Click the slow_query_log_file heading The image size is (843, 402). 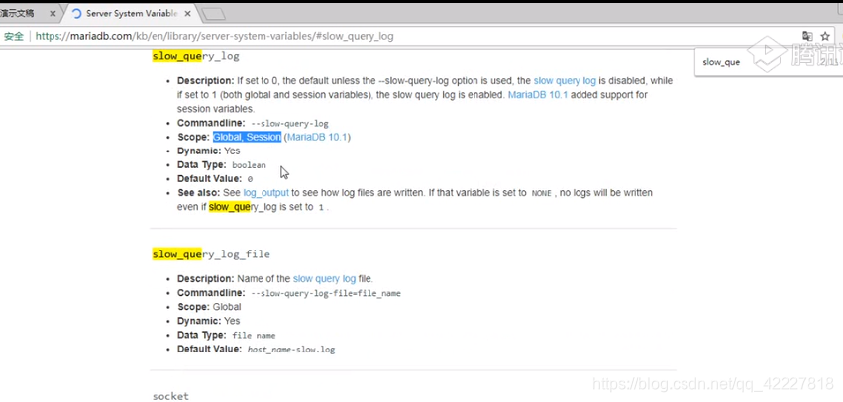coord(211,254)
